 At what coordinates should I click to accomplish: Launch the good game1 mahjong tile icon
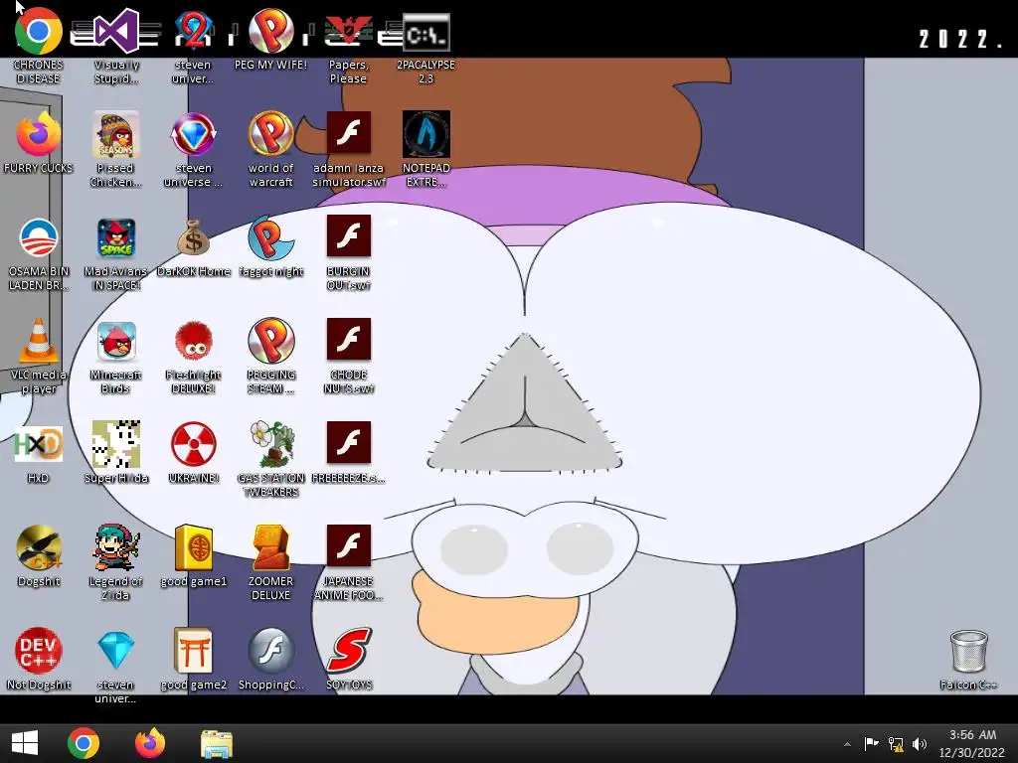tap(194, 547)
